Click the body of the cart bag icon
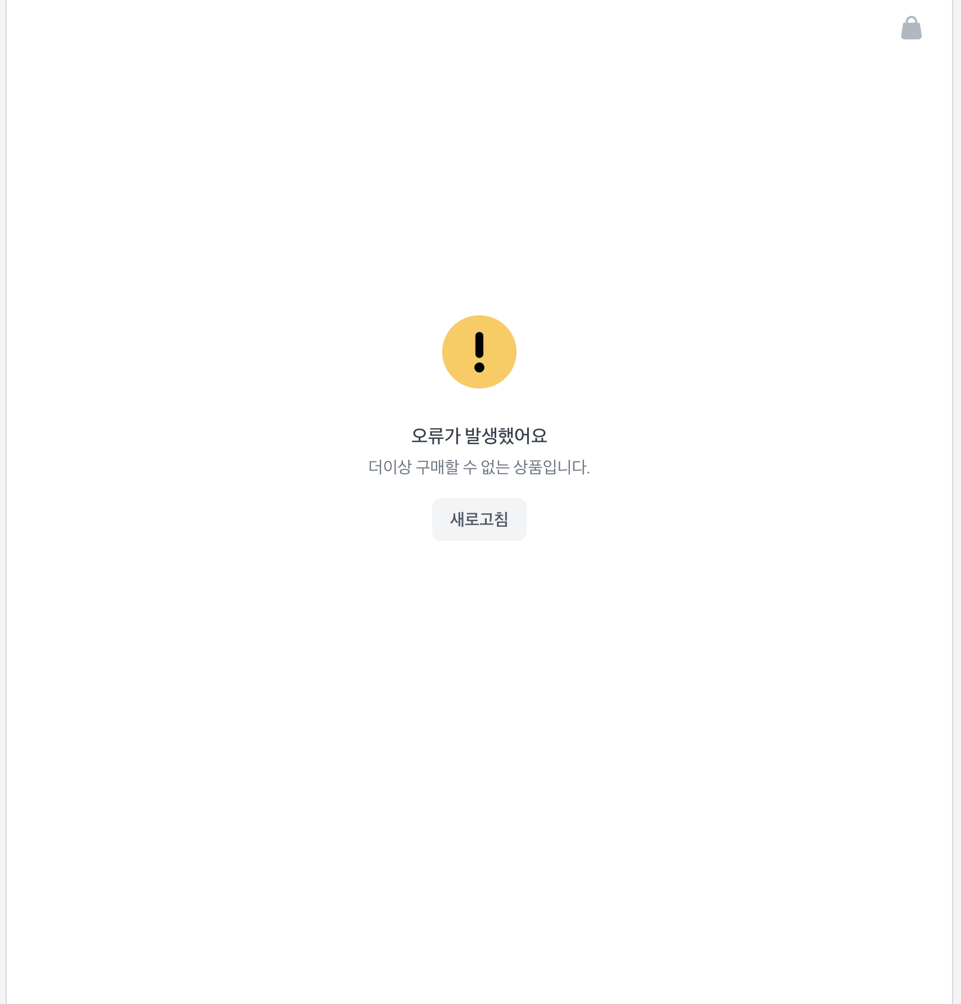The height and width of the screenshot is (1004, 961). (911, 32)
